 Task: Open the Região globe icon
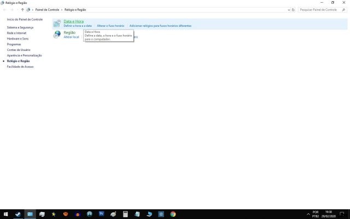pos(57,34)
